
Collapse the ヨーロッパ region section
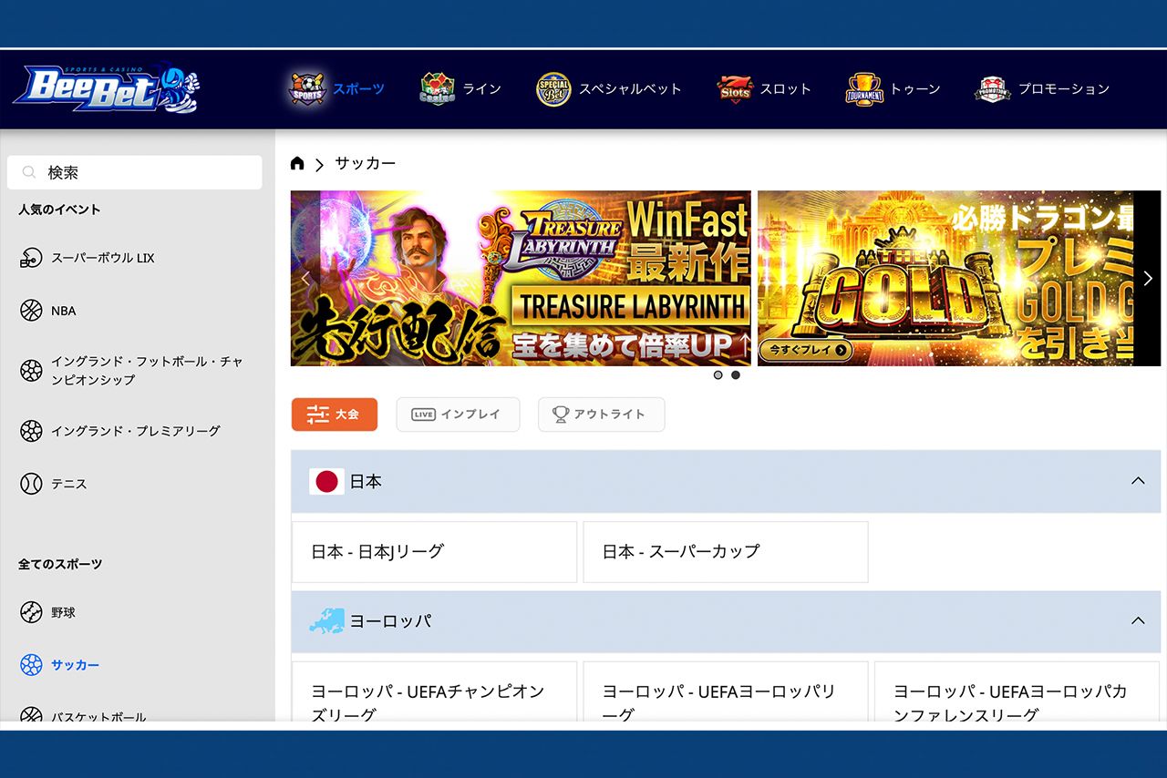(x=1136, y=621)
